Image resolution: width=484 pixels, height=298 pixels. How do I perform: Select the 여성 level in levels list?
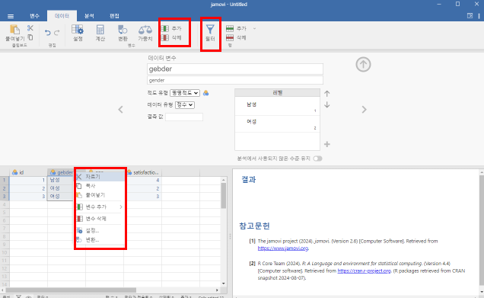pyautogui.click(x=277, y=123)
